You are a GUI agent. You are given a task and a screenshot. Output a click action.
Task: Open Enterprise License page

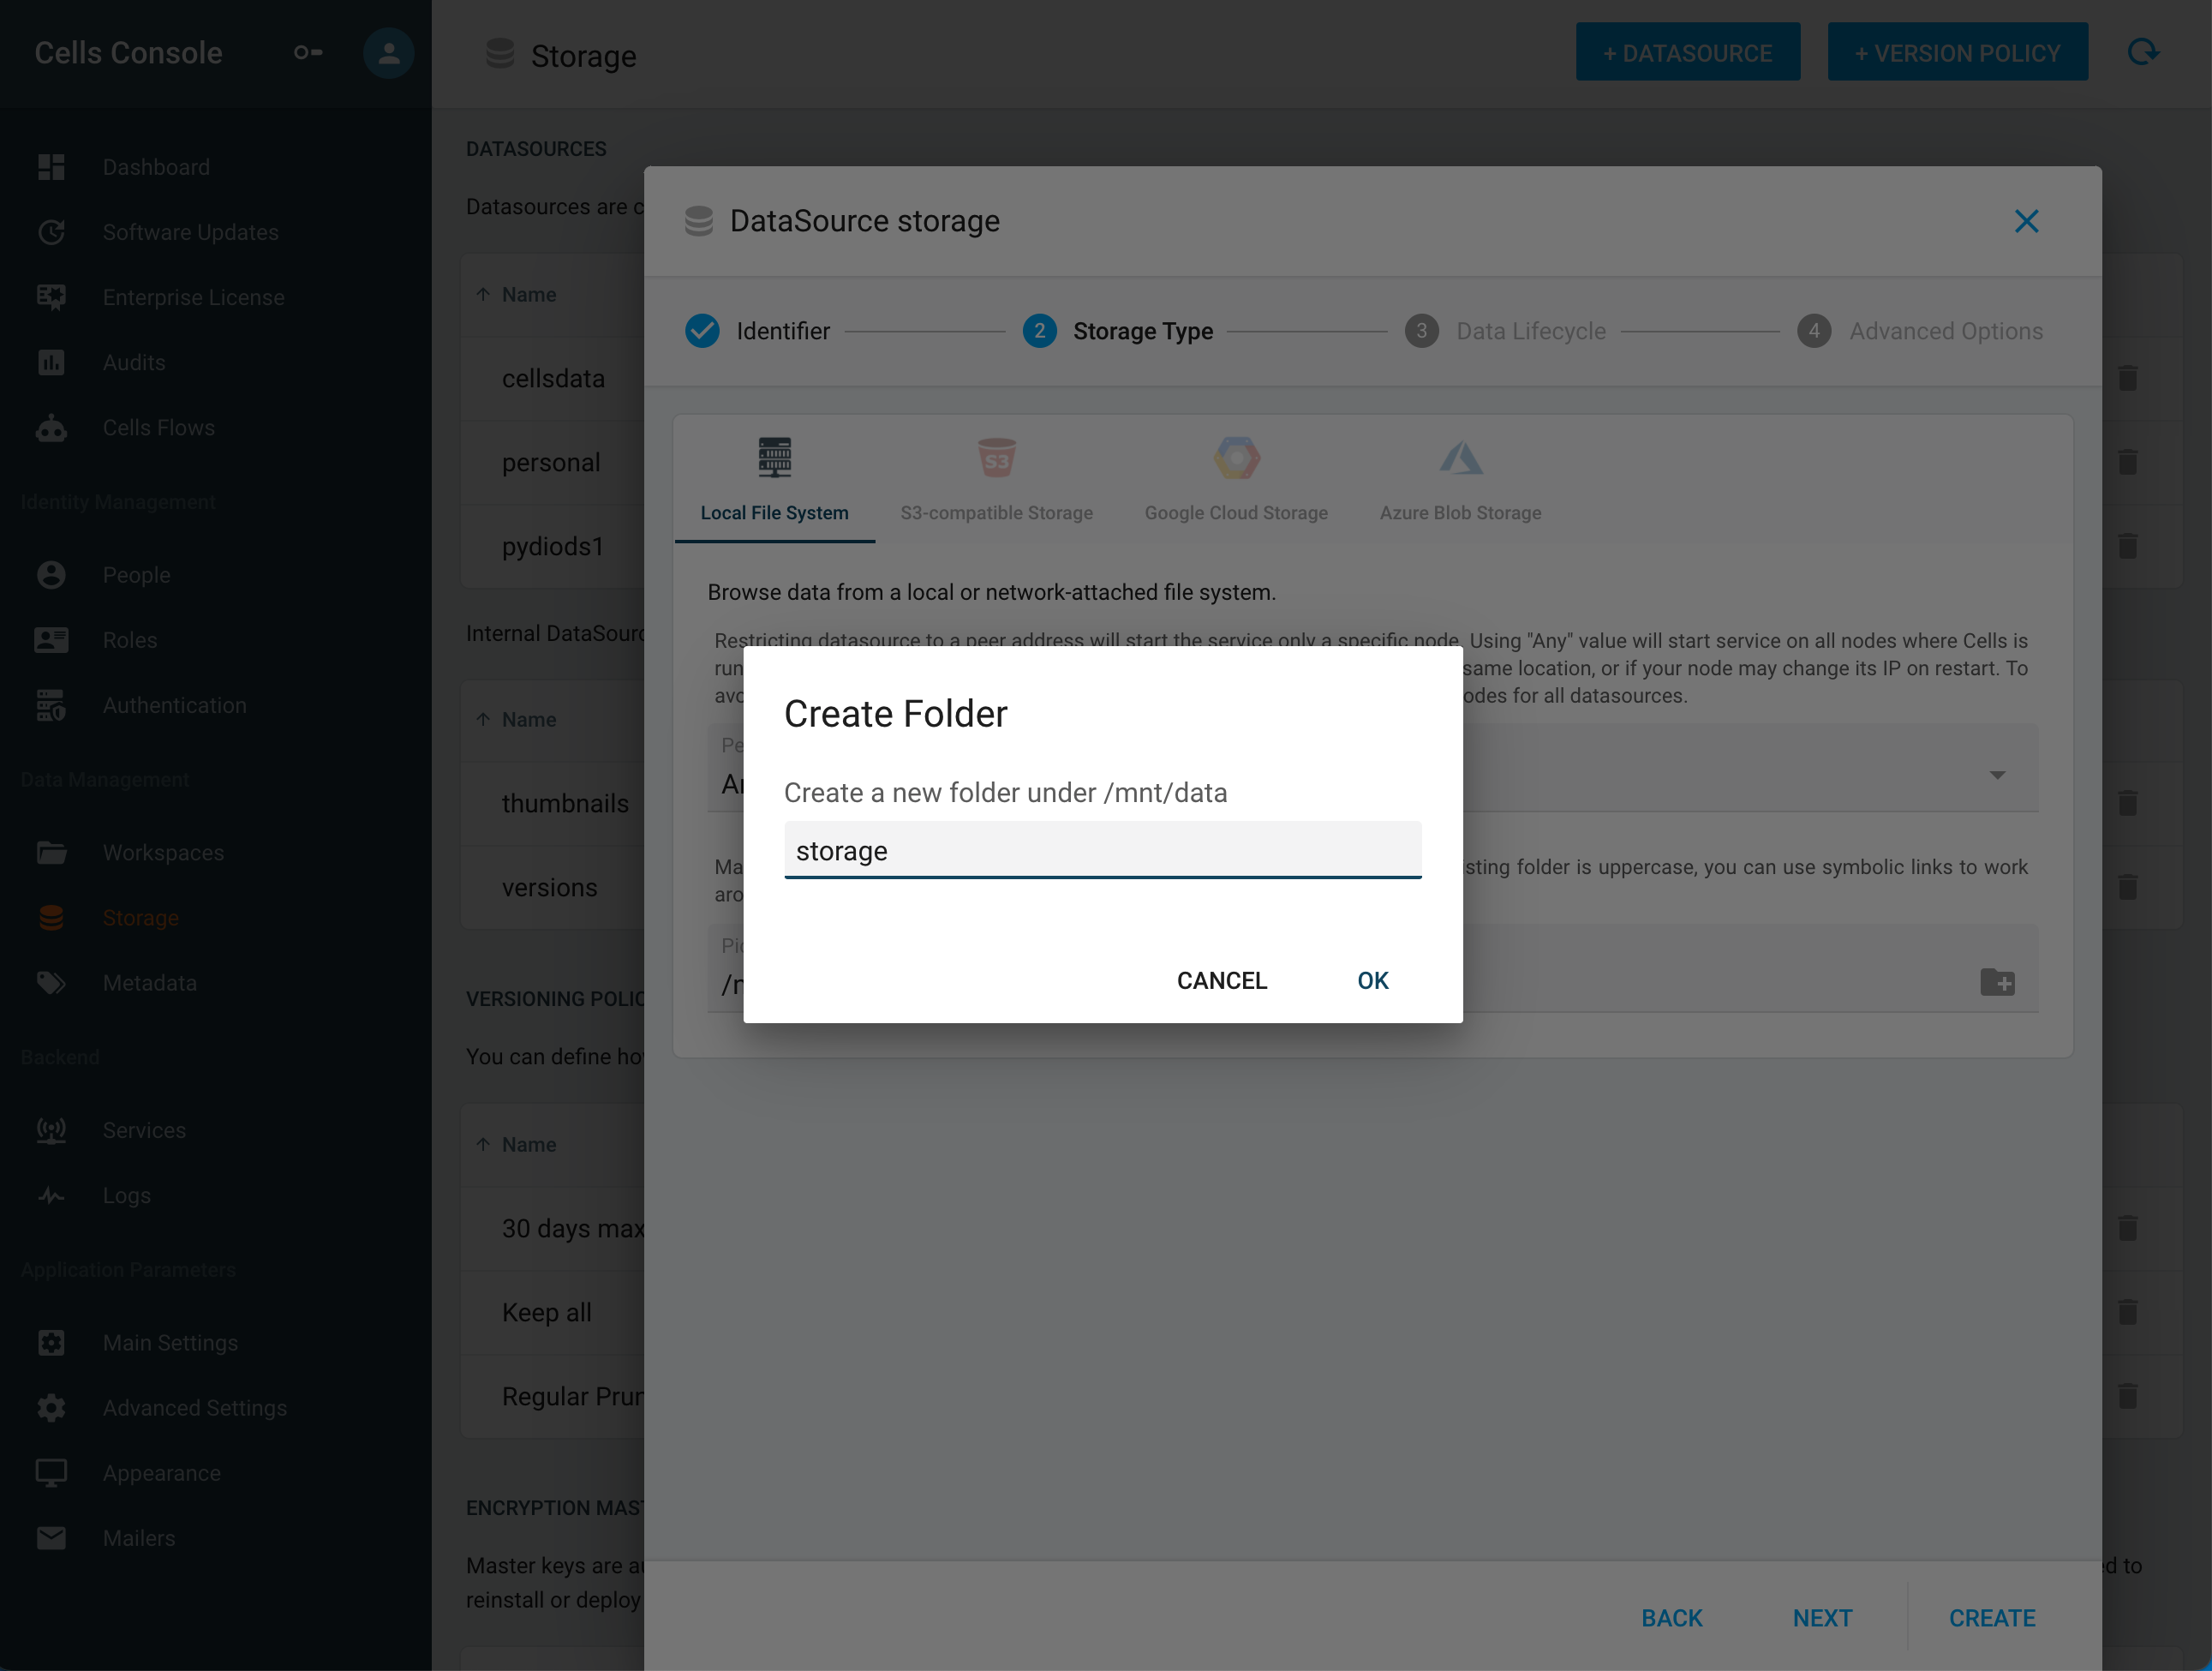click(x=193, y=297)
